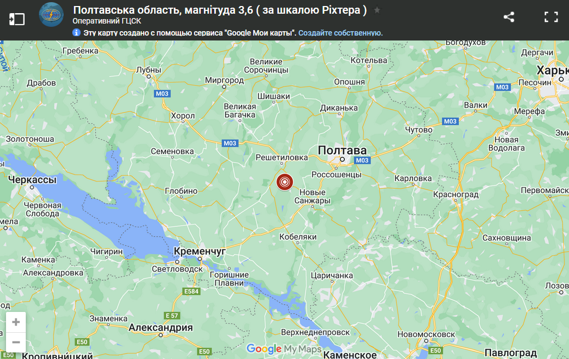The image size is (569, 359).
Task: Click the blue info icon
Action: point(76,33)
